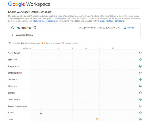The height and width of the screenshot is (121, 154).
Task: Click the Assignments available status icon
Action: [x=141, y=66]
